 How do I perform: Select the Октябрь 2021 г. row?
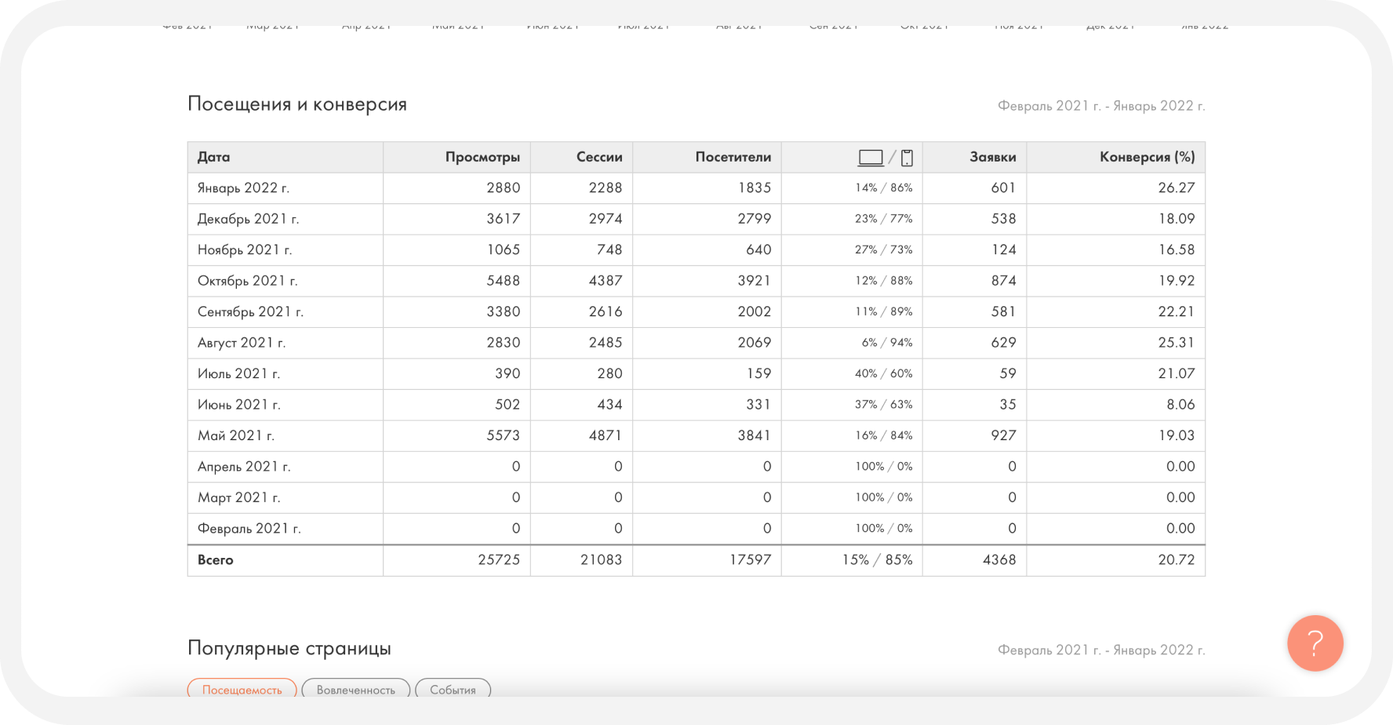[247, 281]
